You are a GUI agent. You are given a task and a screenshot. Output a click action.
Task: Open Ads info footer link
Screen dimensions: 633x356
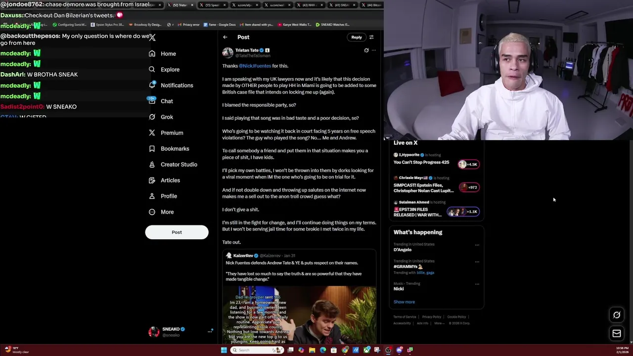[x=422, y=323]
